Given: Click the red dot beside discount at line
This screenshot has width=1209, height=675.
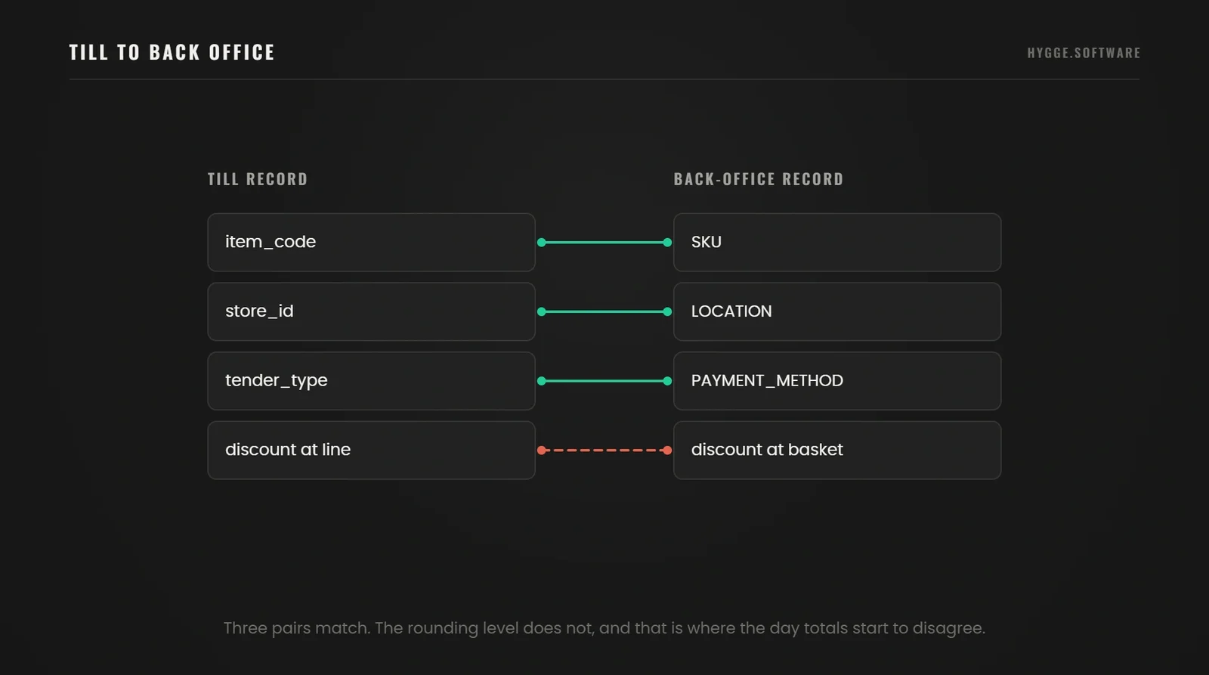Looking at the screenshot, I should click(x=542, y=451).
